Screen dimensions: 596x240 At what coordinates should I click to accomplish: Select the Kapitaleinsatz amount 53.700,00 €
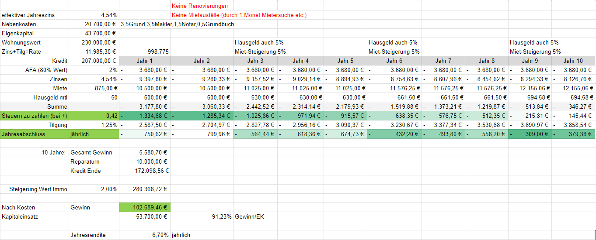click(x=145, y=216)
